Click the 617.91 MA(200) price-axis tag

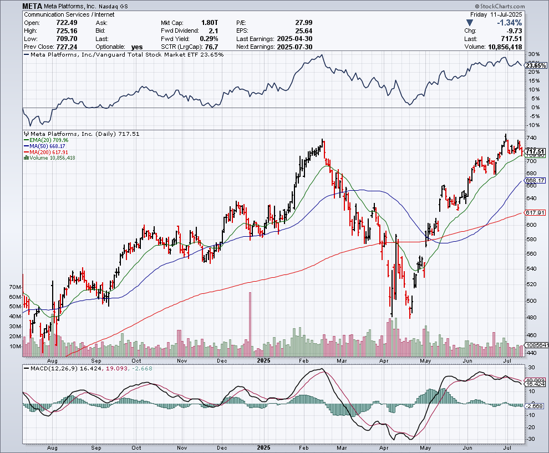(535, 212)
